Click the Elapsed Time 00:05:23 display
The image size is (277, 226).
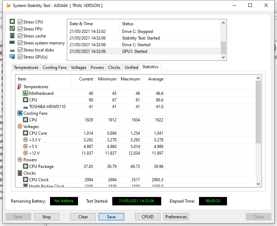pyautogui.click(x=213, y=201)
